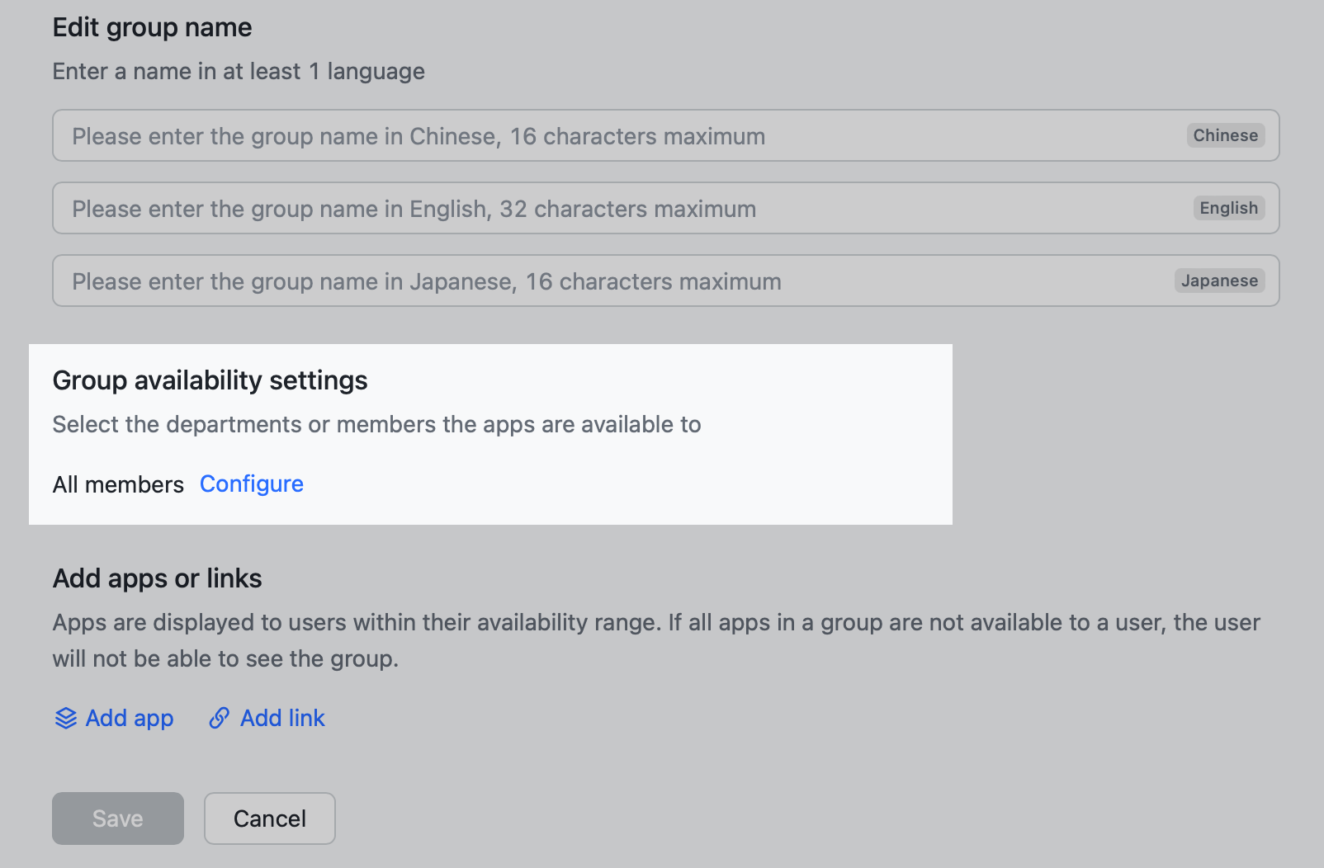Choose the Add app text link
The width and height of the screenshot is (1324, 868).
point(130,719)
